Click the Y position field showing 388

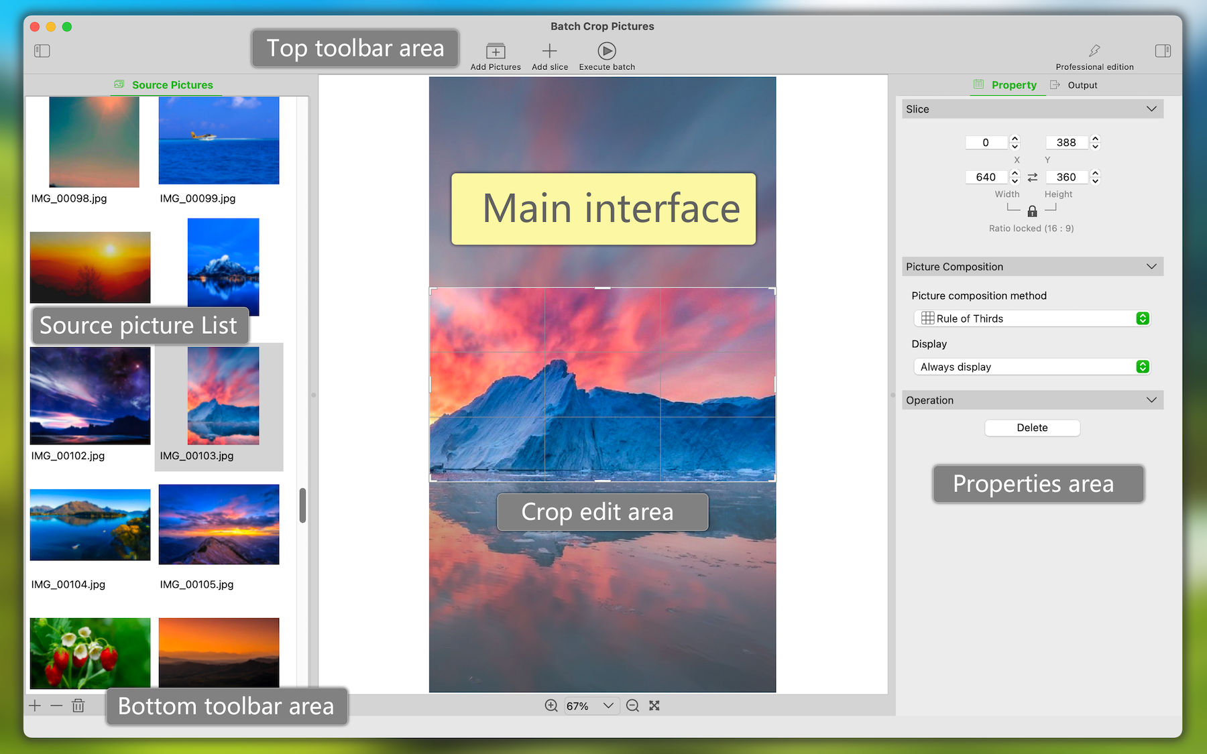click(1067, 143)
